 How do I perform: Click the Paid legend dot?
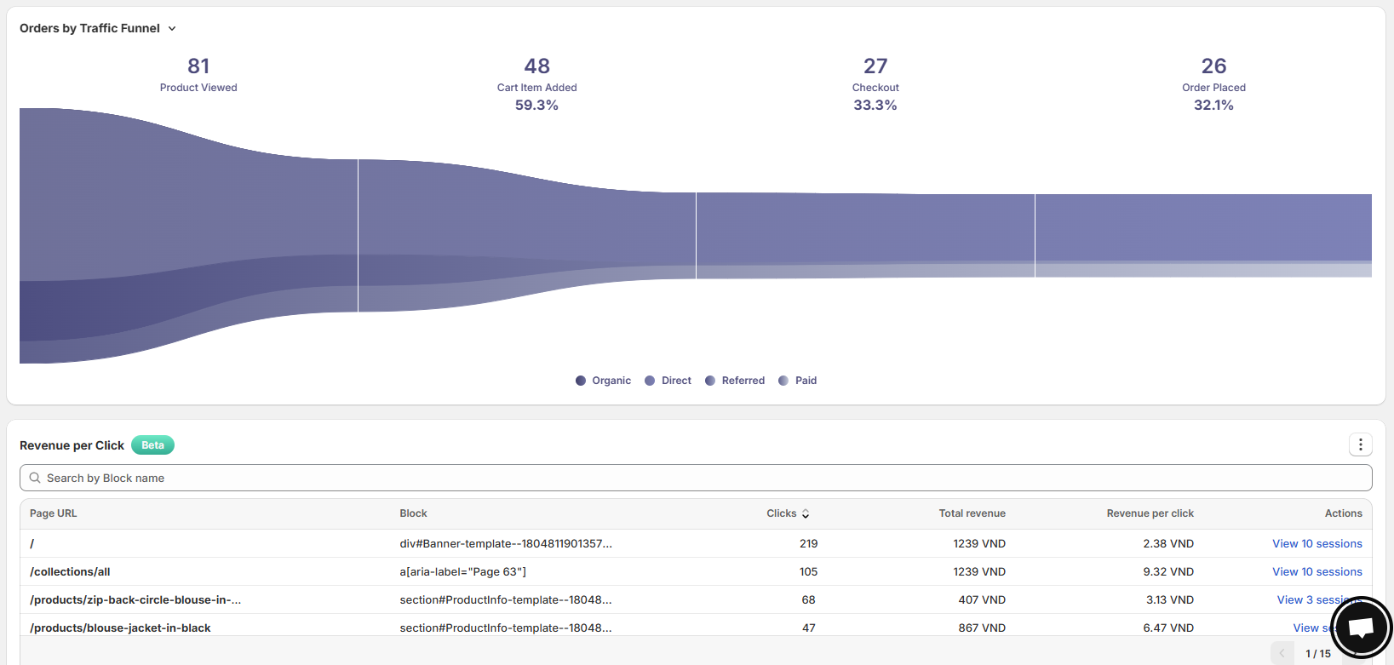[783, 381]
